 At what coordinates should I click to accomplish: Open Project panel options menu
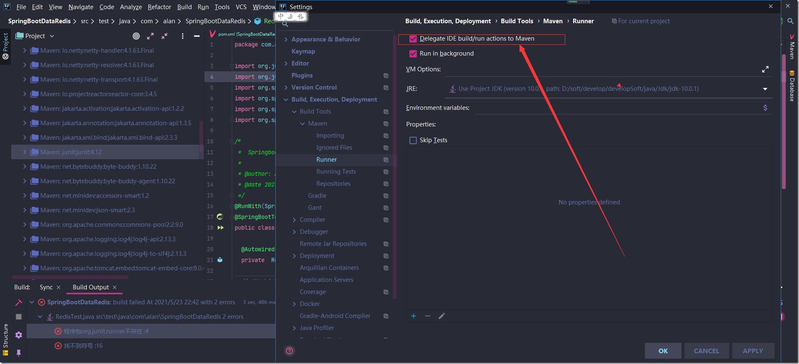(183, 36)
